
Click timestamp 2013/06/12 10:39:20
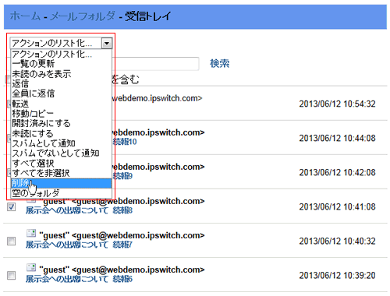337,276
